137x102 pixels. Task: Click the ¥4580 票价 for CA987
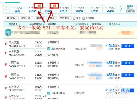(x=112, y=63)
